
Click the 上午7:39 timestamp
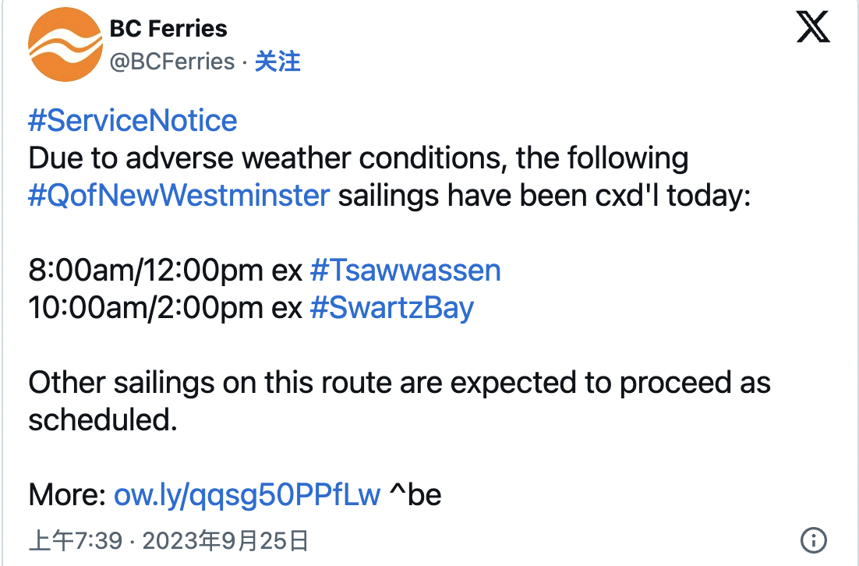pos(75,541)
